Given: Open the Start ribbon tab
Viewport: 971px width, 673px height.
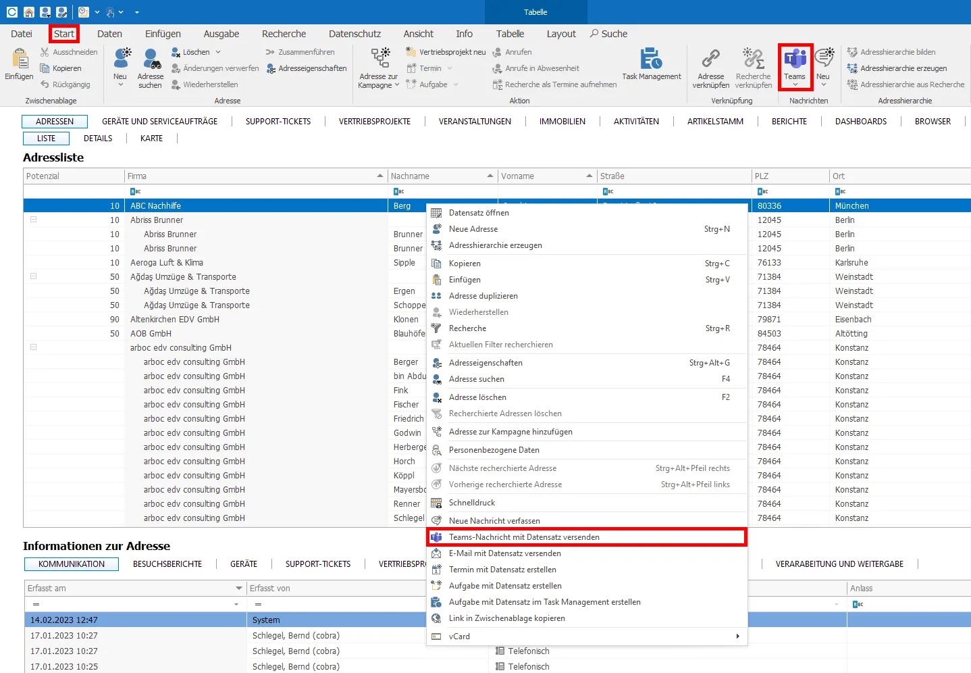Looking at the screenshot, I should [64, 34].
